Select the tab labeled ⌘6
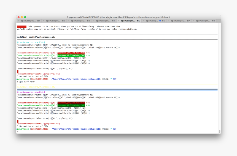The height and width of the screenshot is (156, 237). [153, 21]
